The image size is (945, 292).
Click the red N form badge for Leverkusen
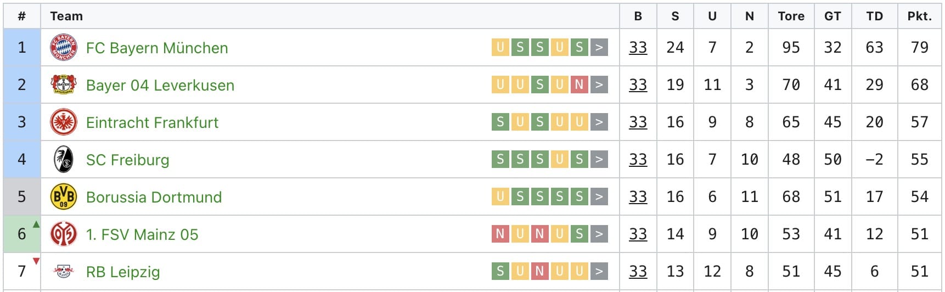coord(579,85)
